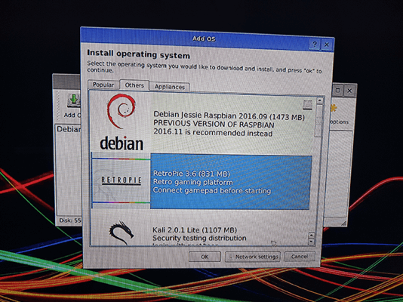Cancel the Add OS dialog
Screen dimensions: 403x302
tap(300, 256)
